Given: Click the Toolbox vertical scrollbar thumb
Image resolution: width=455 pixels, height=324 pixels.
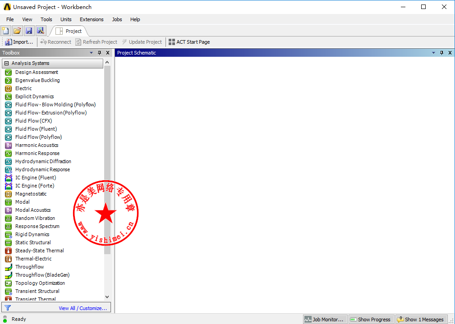Looking at the screenshot, I should point(107,160).
